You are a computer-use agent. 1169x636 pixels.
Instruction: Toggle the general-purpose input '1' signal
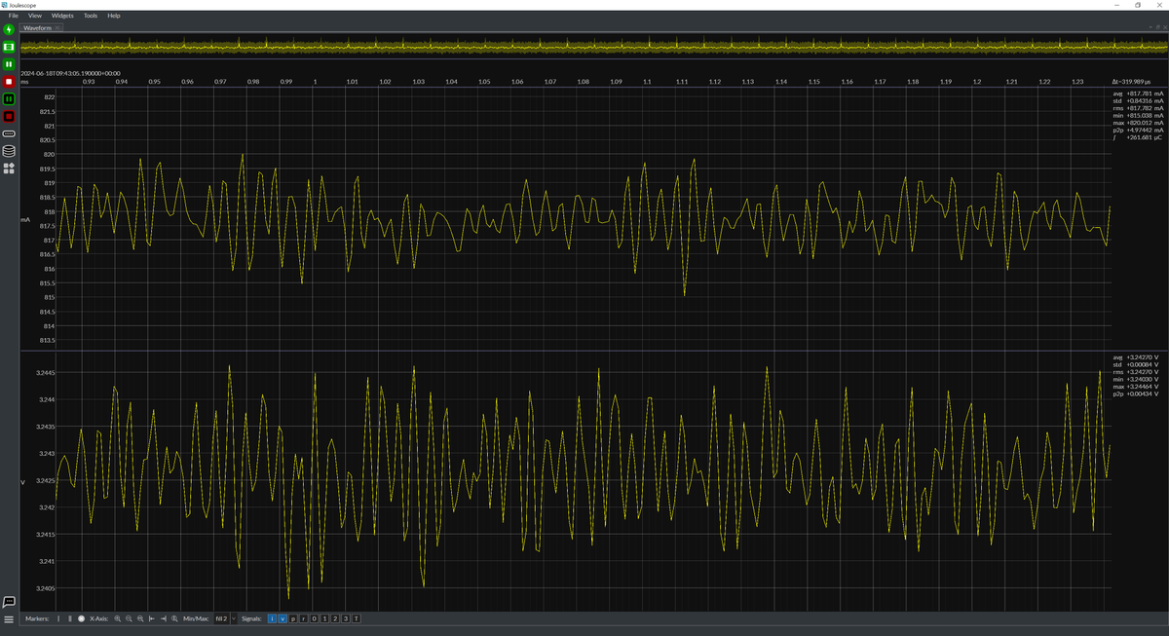[x=324, y=618]
